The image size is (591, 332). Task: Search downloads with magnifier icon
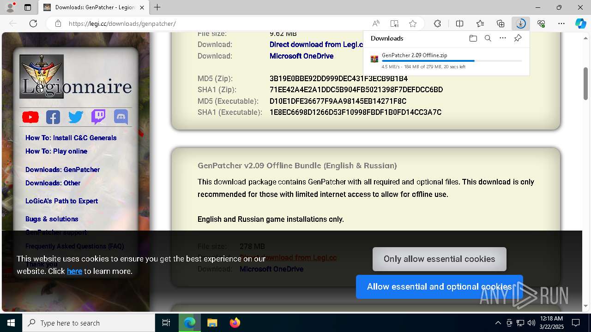click(x=488, y=38)
